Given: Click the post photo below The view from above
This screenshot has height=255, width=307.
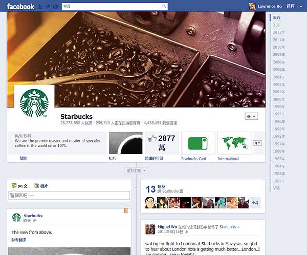Looking at the screenshot, I should coord(69,251).
